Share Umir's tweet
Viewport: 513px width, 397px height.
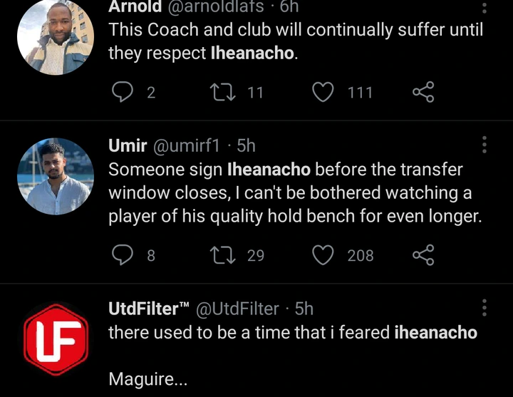[423, 254]
